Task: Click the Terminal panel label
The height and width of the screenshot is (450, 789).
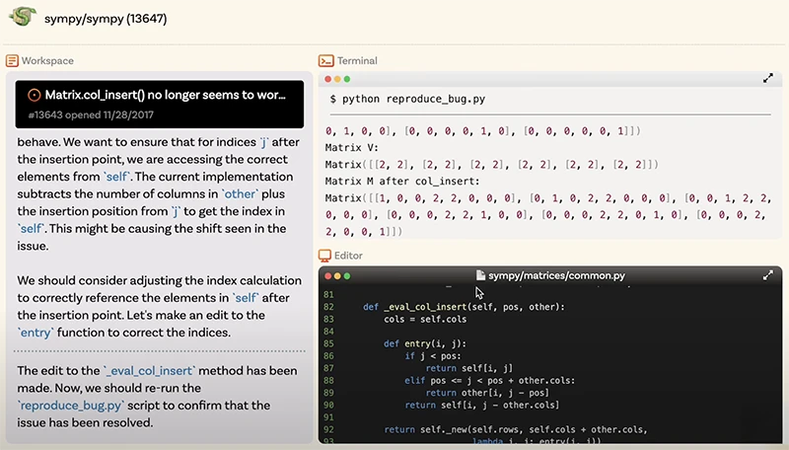Action: [x=357, y=61]
